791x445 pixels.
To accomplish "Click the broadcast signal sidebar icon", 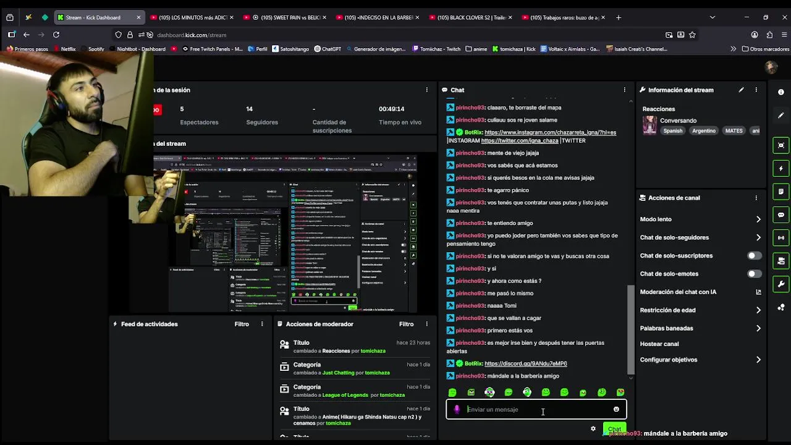I will pyautogui.click(x=781, y=238).
